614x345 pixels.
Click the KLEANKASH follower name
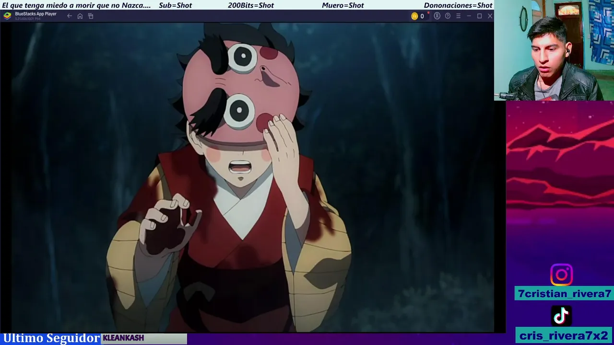click(123, 338)
